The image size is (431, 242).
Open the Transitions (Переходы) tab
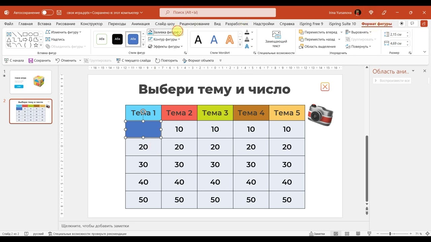[x=117, y=24]
